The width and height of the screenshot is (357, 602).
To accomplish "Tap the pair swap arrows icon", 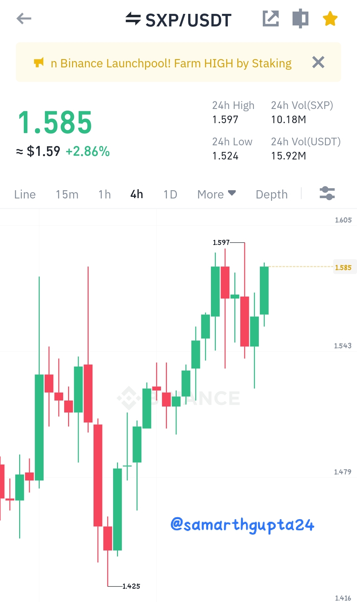I will 133,18.
